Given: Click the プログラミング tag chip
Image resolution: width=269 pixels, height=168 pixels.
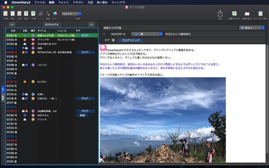Looking at the screenshot, I should 130,40.
